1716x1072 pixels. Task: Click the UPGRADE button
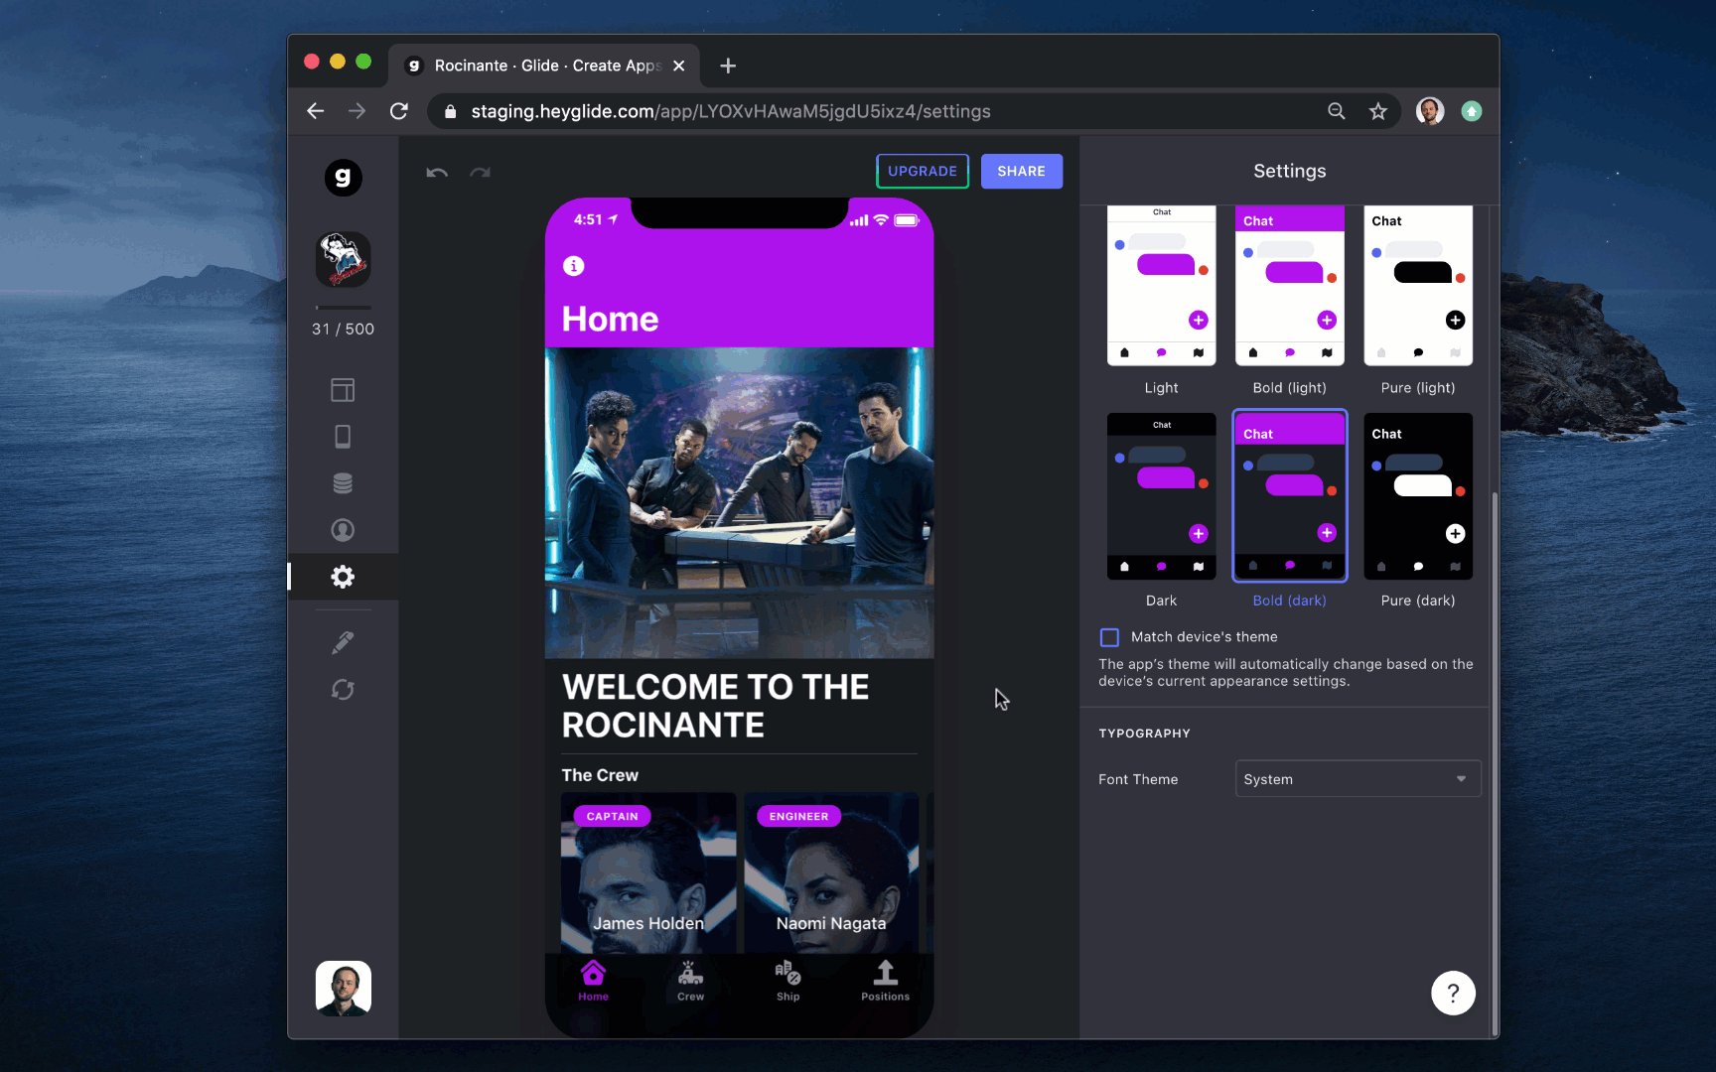pos(923,171)
